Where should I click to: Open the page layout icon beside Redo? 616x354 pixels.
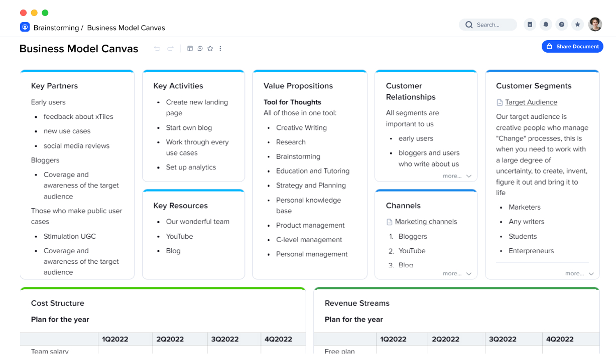190,48
